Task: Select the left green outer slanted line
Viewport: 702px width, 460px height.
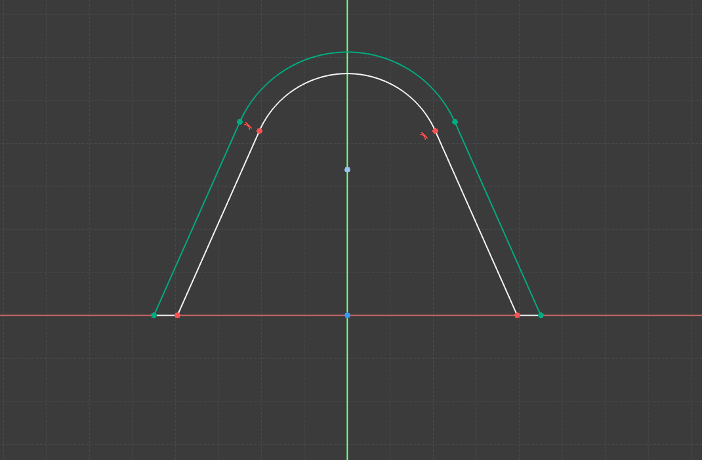Action: [x=197, y=219]
